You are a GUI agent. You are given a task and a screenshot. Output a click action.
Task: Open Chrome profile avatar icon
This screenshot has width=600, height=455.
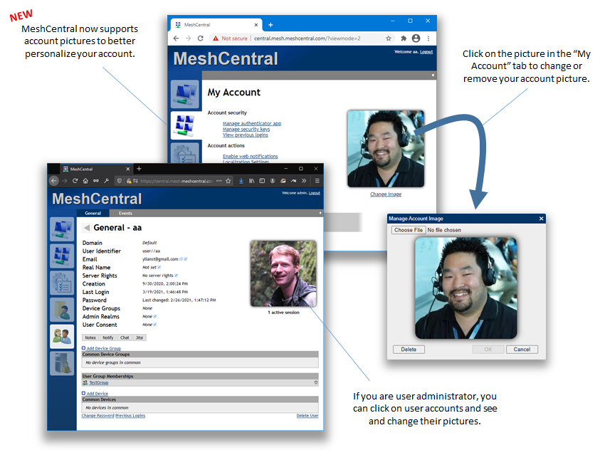pos(416,38)
